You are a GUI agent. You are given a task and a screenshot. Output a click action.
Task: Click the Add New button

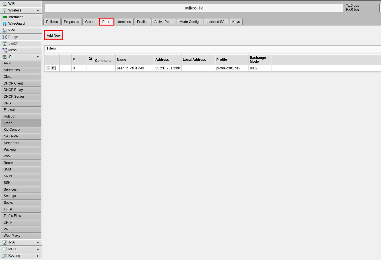click(x=54, y=36)
